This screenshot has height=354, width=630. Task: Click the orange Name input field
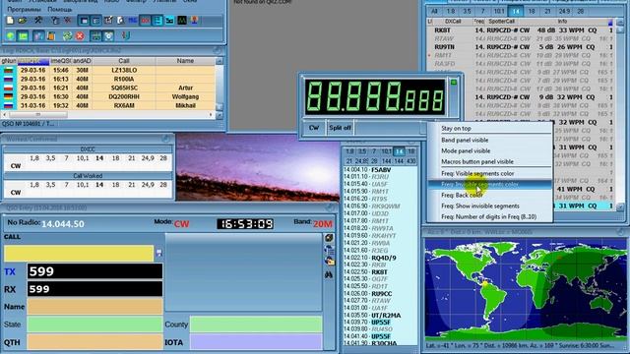click(x=95, y=307)
